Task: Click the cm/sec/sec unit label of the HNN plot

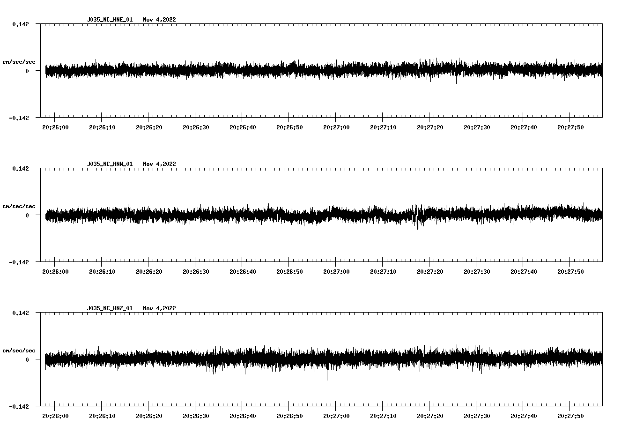Action: [19, 206]
